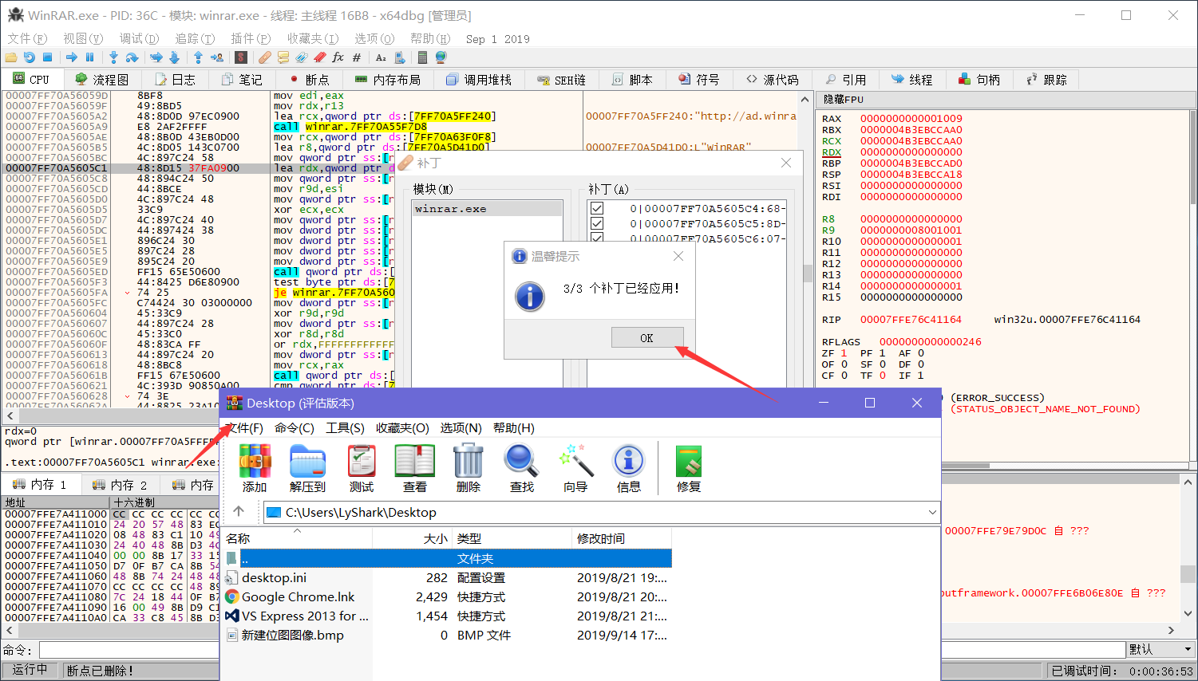Click OK in the 温馨提示 message box
The height and width of the screenshot is (681, 1198).
pos(647,338)
